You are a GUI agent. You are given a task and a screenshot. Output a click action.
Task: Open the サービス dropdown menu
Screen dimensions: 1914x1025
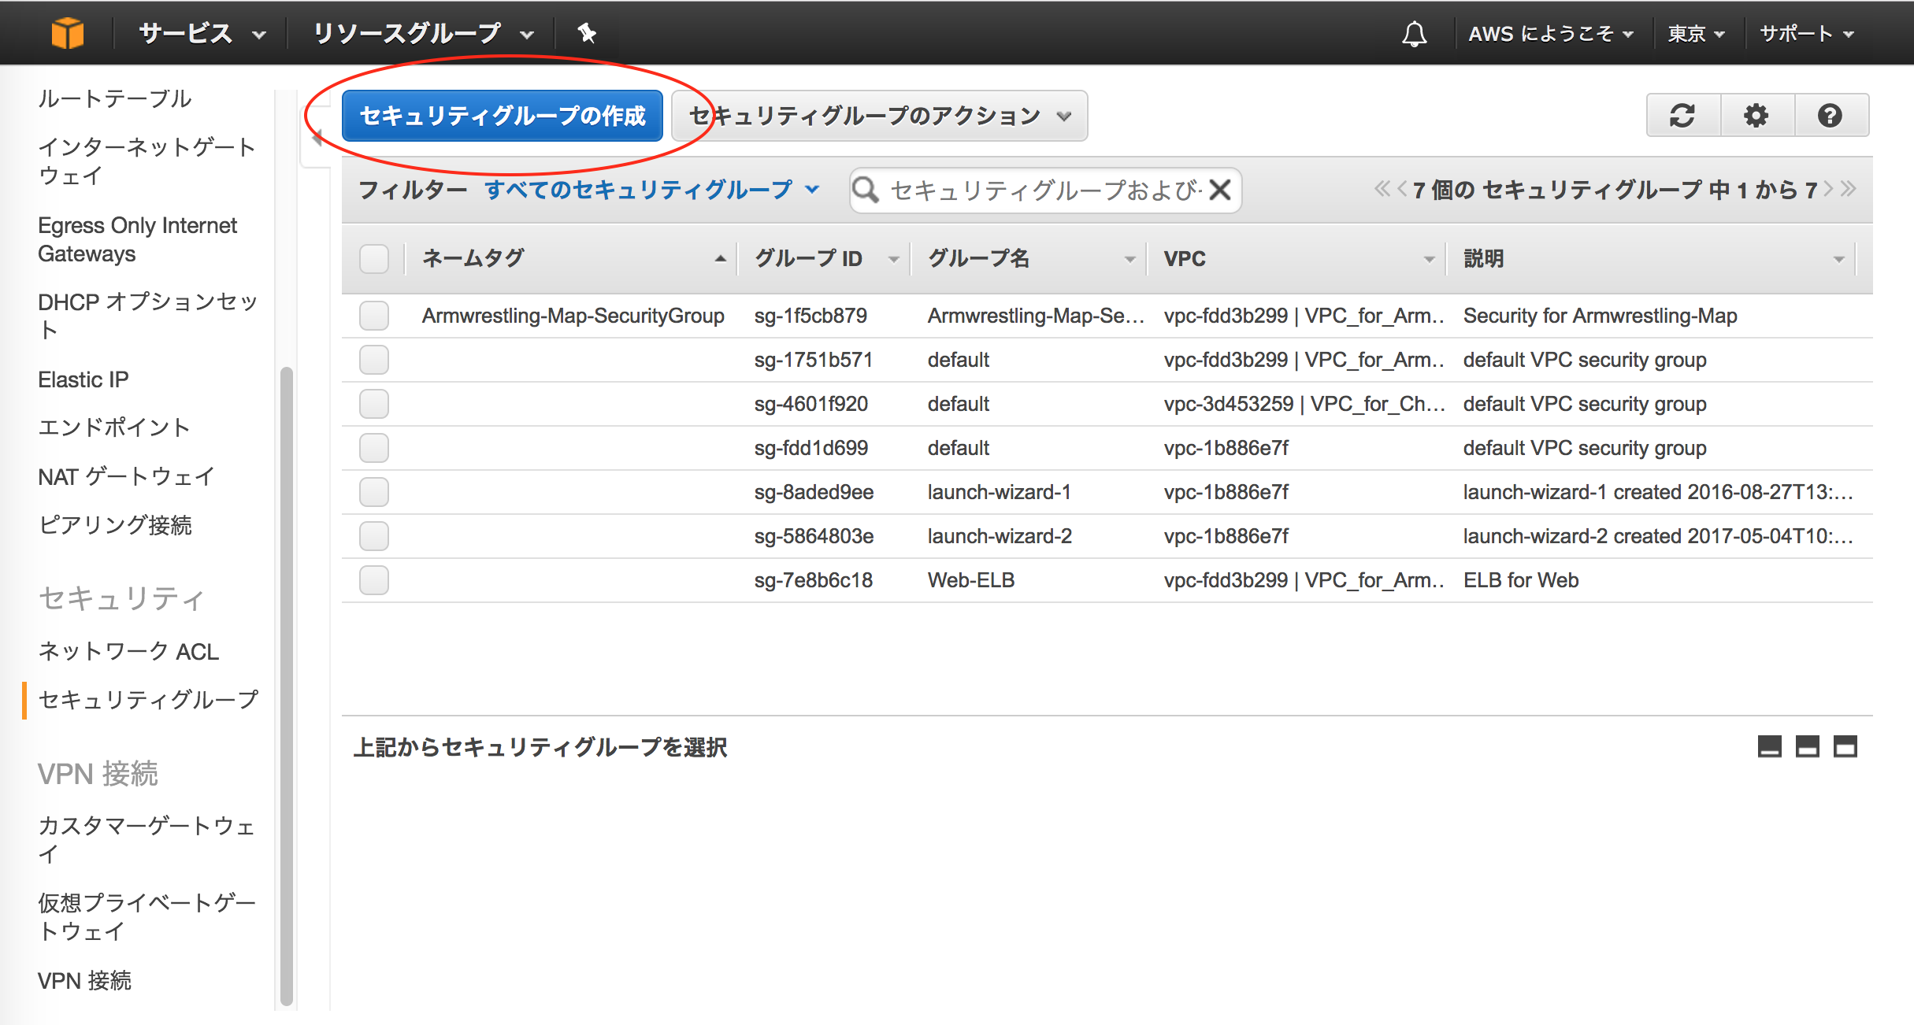click(202, 33)
